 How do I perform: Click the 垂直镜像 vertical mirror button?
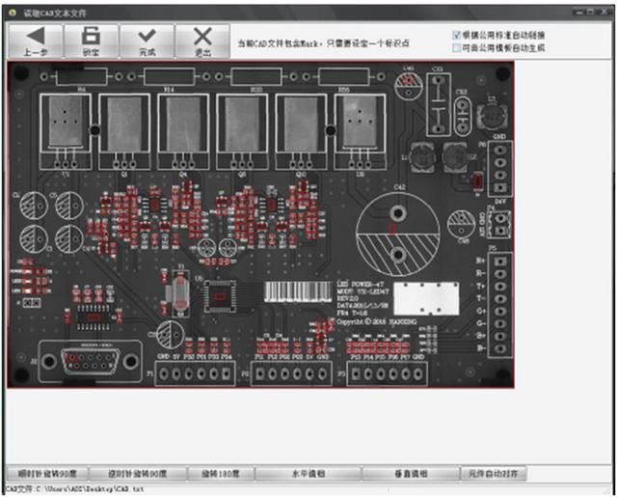(x=411, y=474)
